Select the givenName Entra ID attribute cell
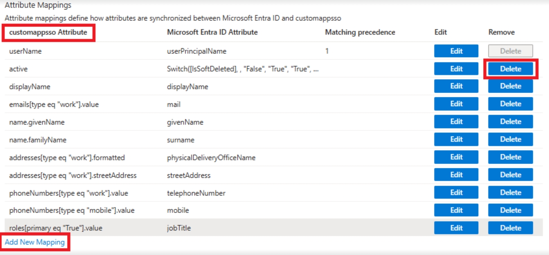Viewport: 549px width, 255px height. (x=185, y=122)
